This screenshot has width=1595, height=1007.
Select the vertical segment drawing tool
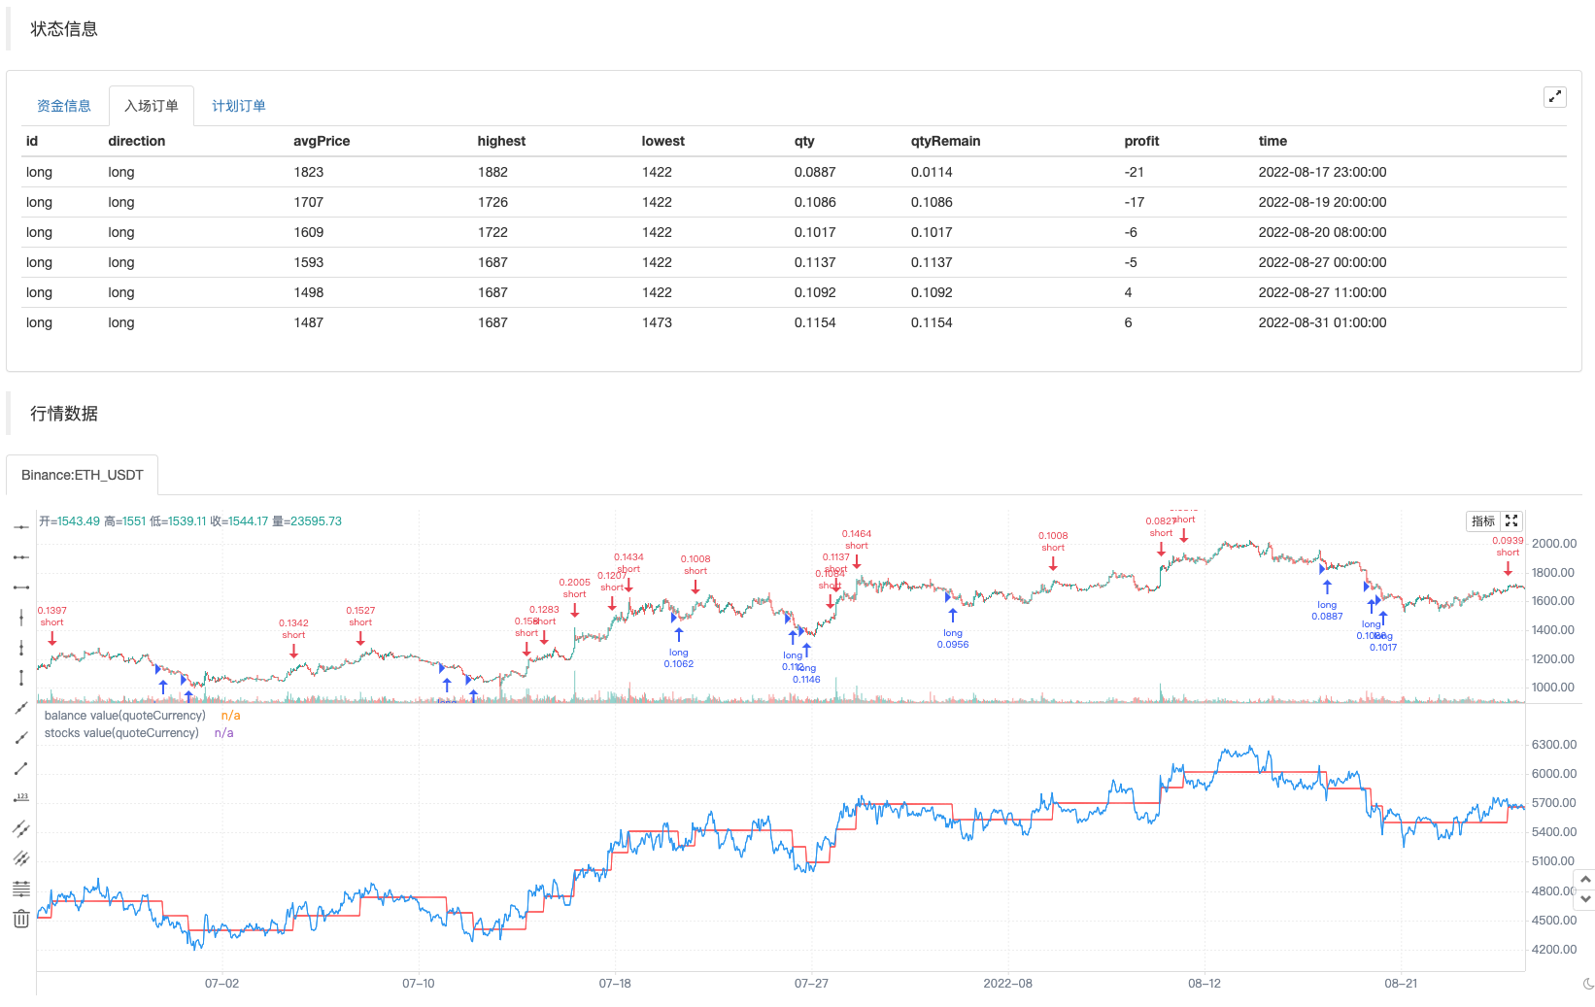(x=21, y=678)
